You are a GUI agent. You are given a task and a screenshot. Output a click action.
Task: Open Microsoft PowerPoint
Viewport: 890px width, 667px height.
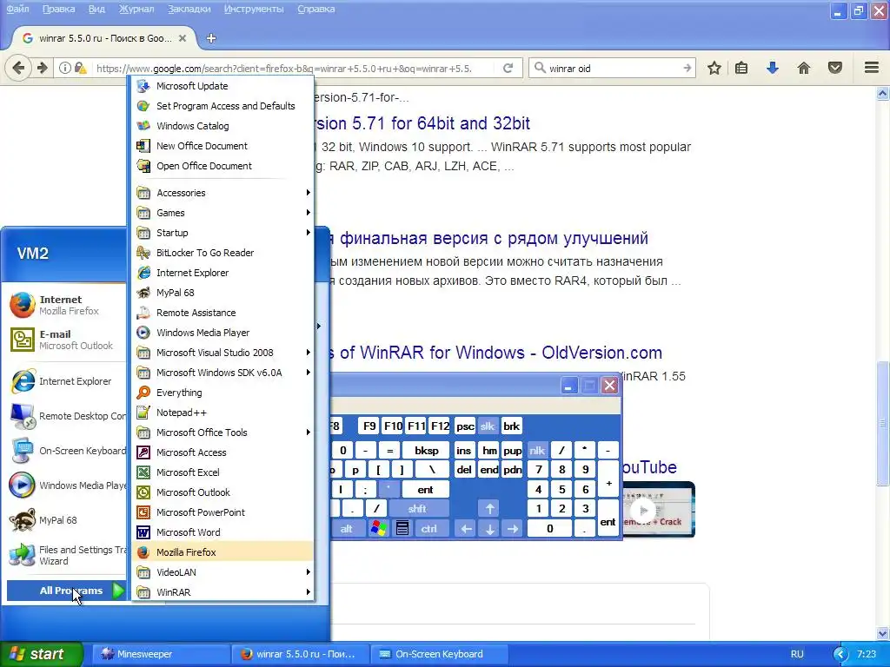click(x=222, y=512)
